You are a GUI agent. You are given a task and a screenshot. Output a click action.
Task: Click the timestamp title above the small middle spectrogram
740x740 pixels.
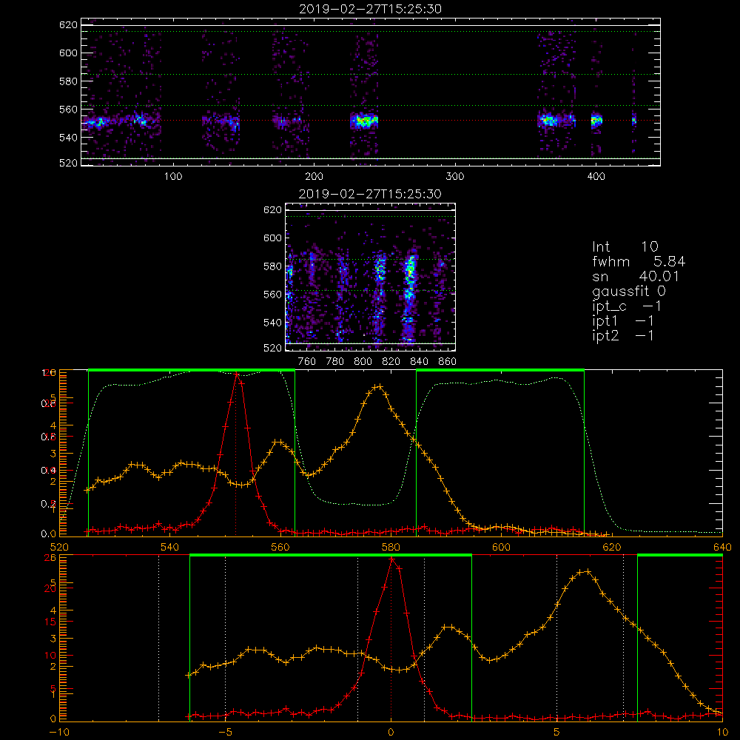(x=371, y=194)
